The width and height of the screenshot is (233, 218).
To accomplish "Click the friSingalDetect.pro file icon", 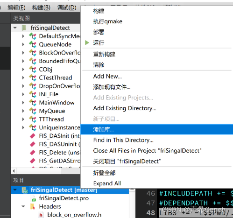I will pyautogui.click(x=34, y=199).
